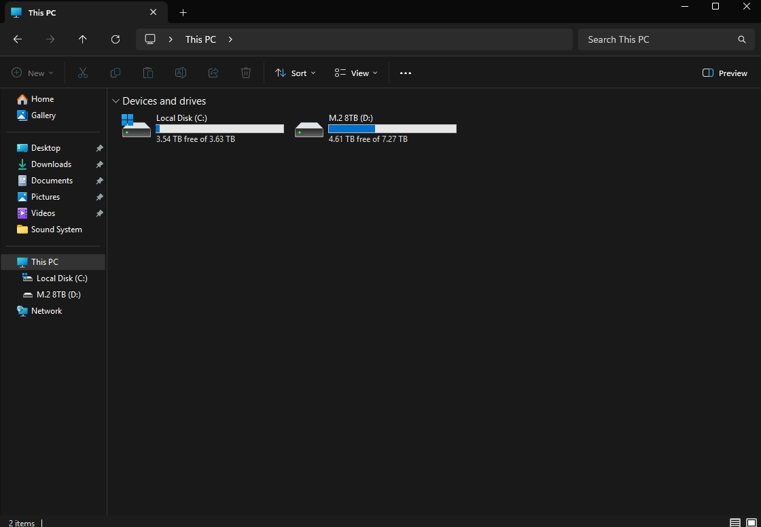
Task: Open the See more ellipsis menu
Action: [x=405, y=73]
